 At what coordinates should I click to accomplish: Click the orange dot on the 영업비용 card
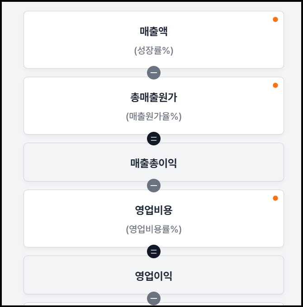pyautogui.click(x=275, y=198)
